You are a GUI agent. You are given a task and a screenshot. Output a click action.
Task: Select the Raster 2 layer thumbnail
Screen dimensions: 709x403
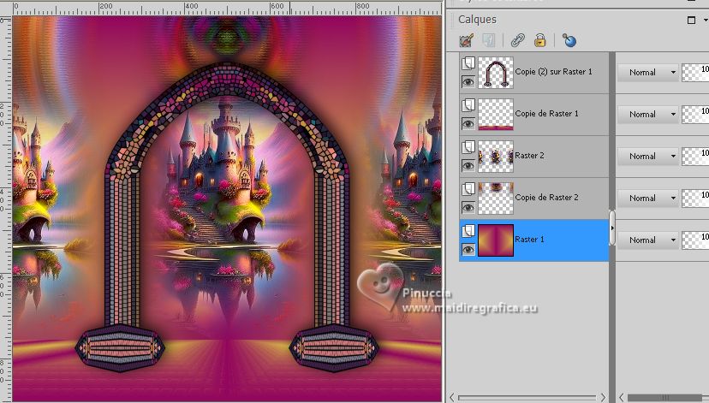[496, 157]
